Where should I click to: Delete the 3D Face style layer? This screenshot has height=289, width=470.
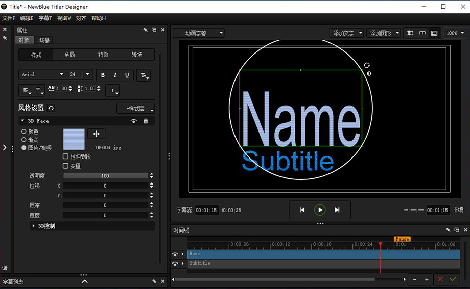click(146, 121)
